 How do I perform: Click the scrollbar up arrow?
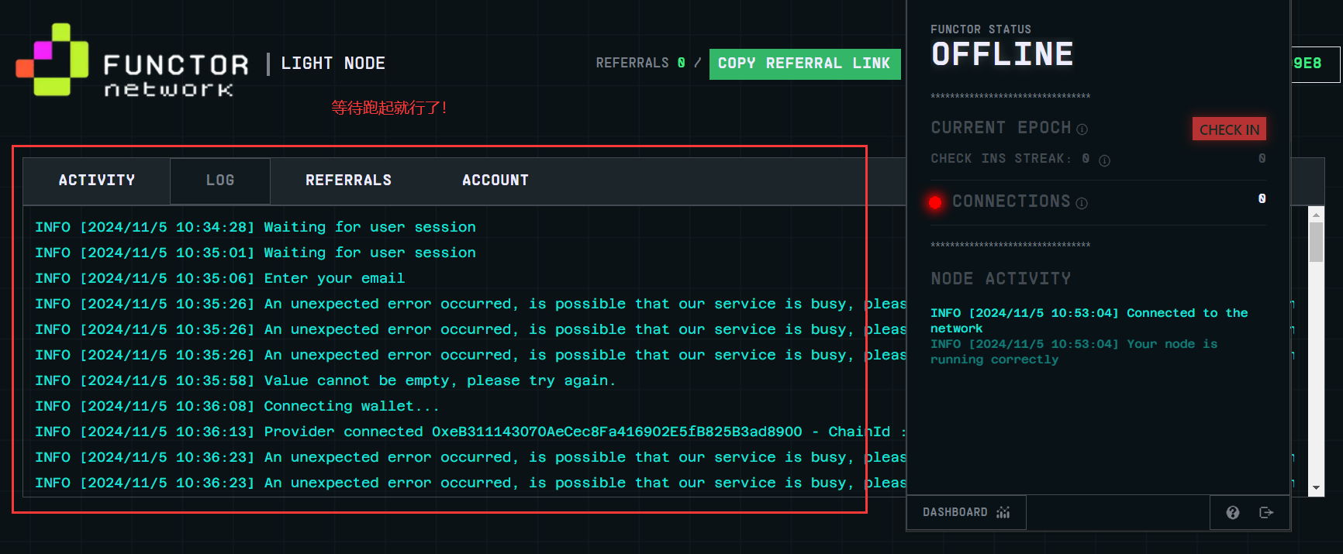1316,214
